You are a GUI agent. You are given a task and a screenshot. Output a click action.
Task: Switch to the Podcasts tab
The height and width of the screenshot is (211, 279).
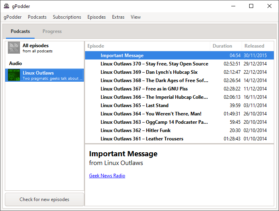point(20,31)
